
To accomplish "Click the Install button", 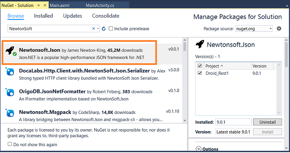I will 267,132.
